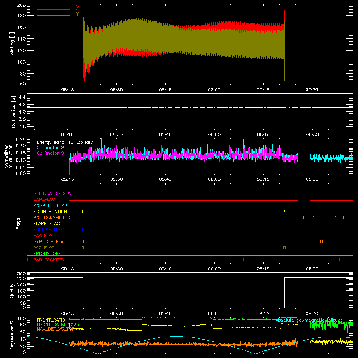Click the SC_TRANSMITTER flag label
The height and width of the screenshot is (358, 358).
[x=52, y=217]
